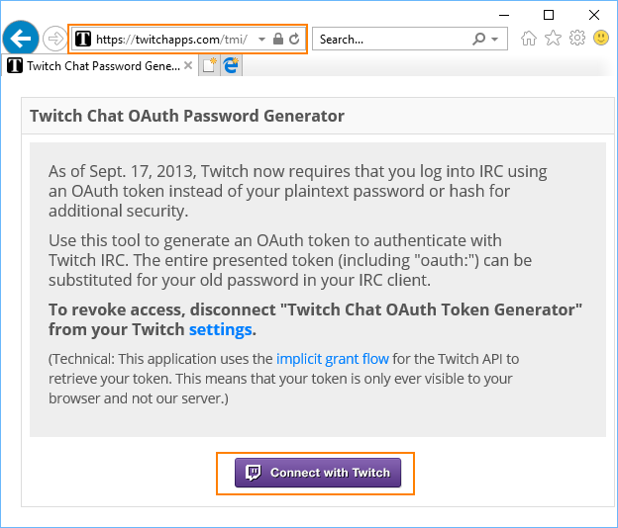Click the magnifying glass search icon

pos(478,39)
